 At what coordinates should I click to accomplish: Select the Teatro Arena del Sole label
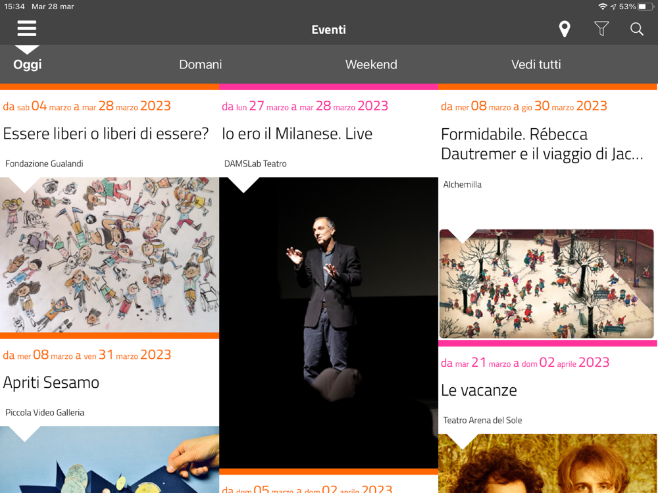[482, 420]
